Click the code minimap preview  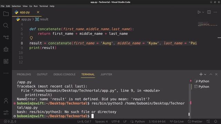tap(208, 24)
